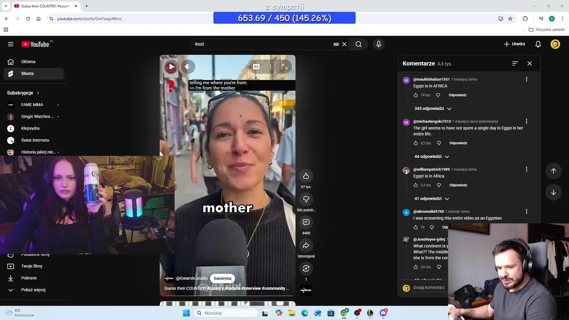
Task: Share the short via Udostępnij
Action: (x=306, y=245)
